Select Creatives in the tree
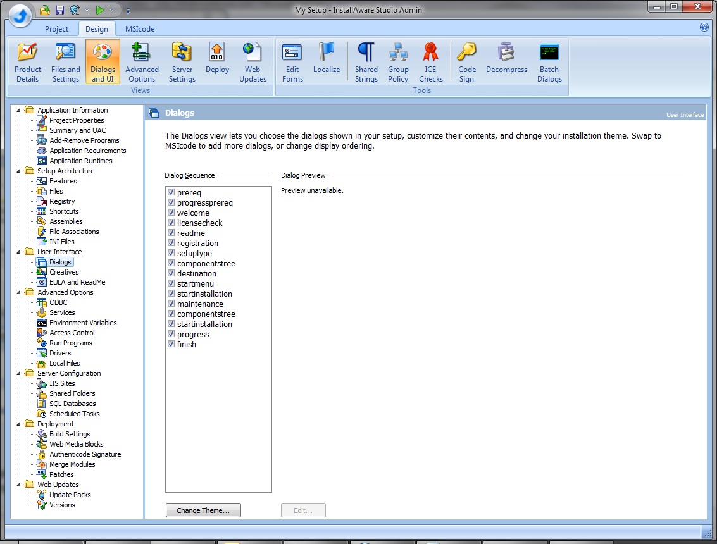Image resolution: width=717 pixels, height=544 pixels. [63, 272]
